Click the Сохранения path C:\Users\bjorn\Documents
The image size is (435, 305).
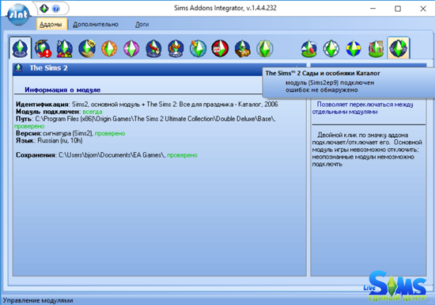pos(112,155)
